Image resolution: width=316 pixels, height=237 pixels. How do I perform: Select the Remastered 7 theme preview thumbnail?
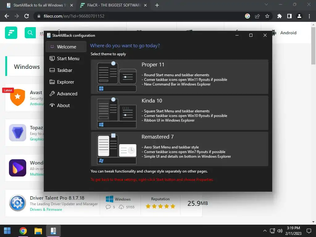tap(117, 149)
